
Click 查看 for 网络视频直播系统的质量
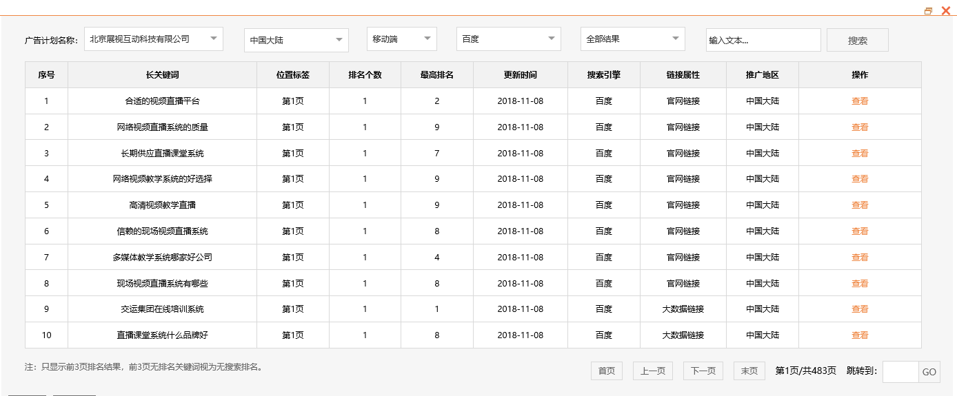coord(860,127)
